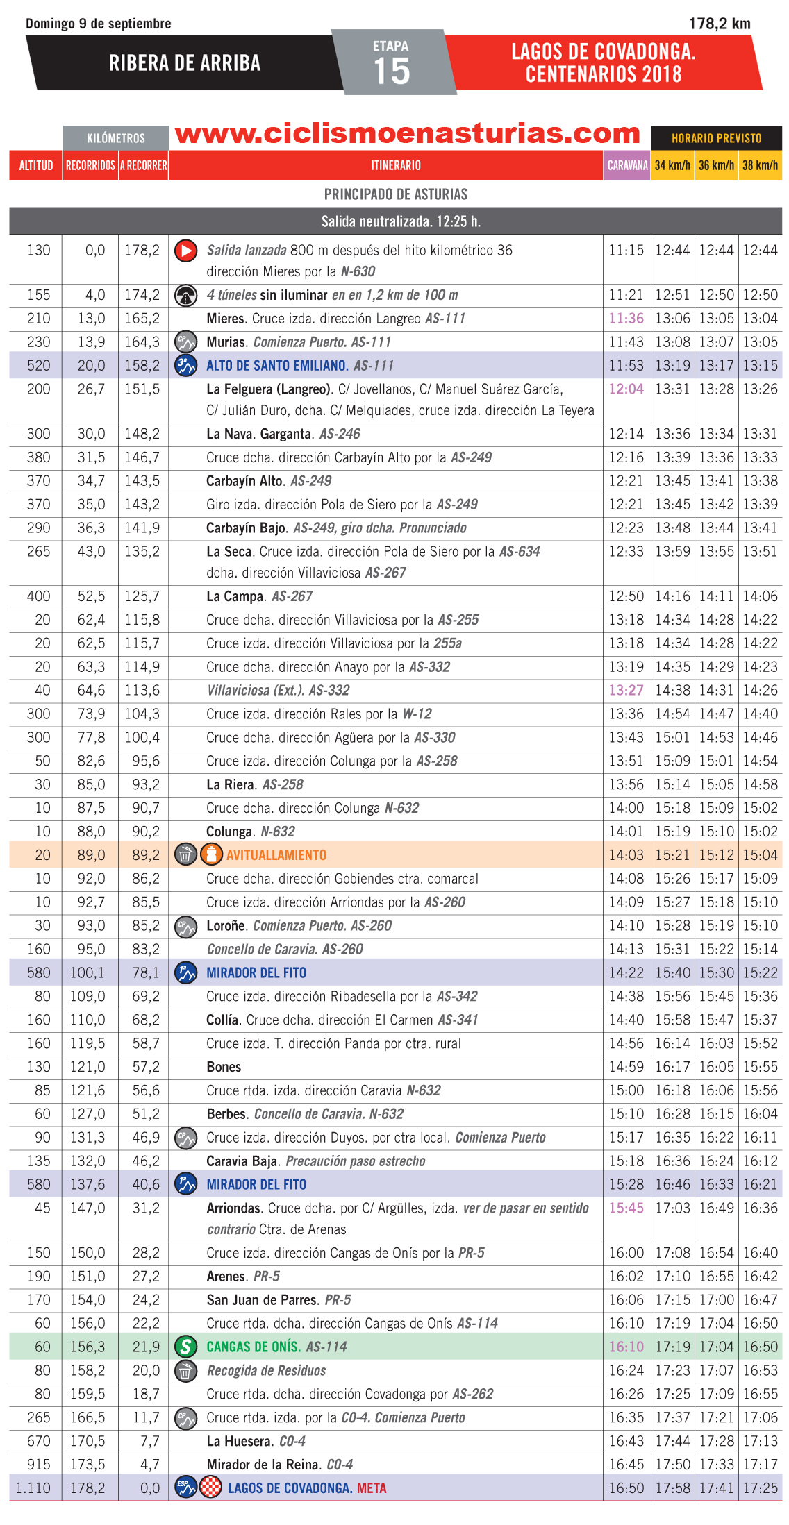The width and height of the screenshot is (789, 1525).
Task: Select the bin icon beside Recogida de Residuos
Action: (x=185, y=1371)
